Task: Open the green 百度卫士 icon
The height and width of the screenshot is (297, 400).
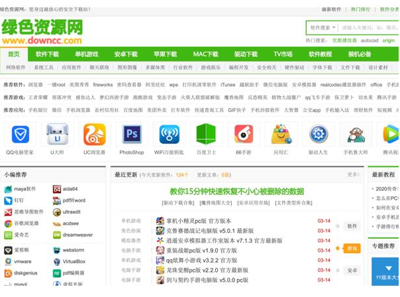Action: coord(206,135)
